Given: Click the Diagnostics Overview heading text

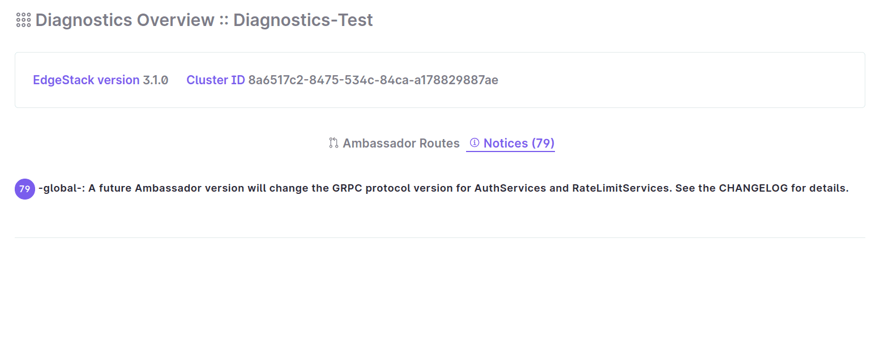Looking at the screenshot, I should (x=125, y=20).
